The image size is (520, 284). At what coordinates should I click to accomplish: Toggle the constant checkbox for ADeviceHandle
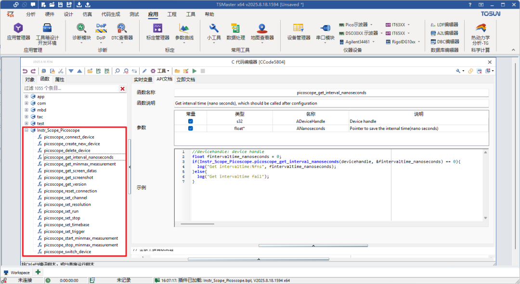190,122
